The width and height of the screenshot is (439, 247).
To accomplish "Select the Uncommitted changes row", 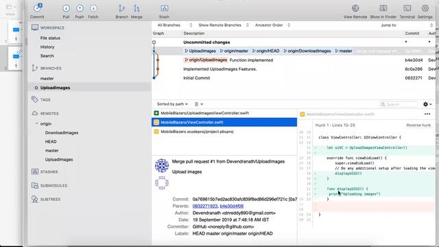I will (293, 43).
